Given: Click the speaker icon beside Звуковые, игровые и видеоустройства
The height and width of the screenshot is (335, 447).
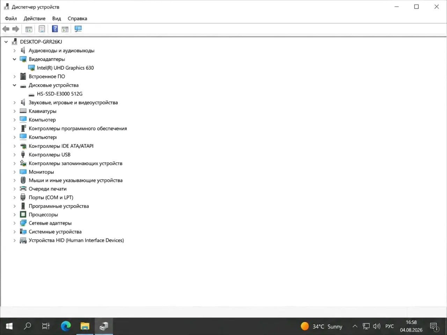Looking at the screenshot, I should click(23, 102).
